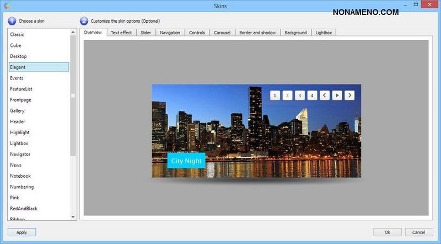
Task: Click the City Night caption in preview
Action: [186, 161]
